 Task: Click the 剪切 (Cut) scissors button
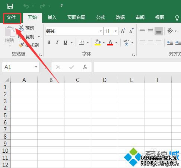coord(26,28)
